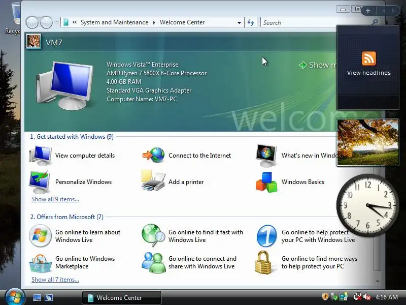Click the Add a printer icon
Viewport: 406px width, 305px height.
coord(153,181)
